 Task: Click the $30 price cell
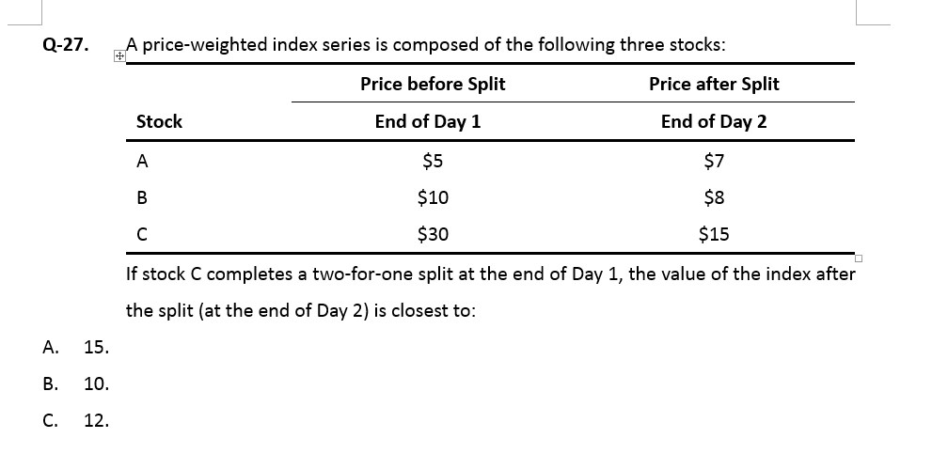(x=433, y=234)
